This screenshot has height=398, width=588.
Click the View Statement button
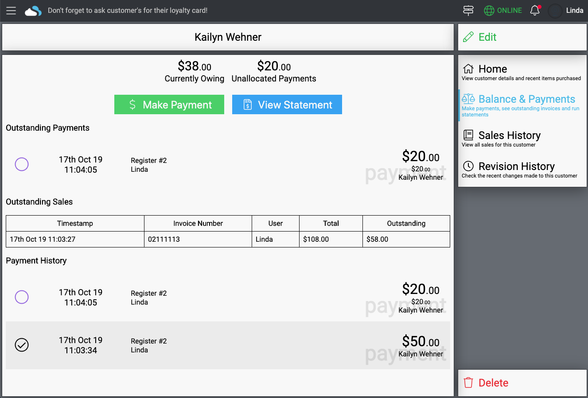(x=287, y=104)
